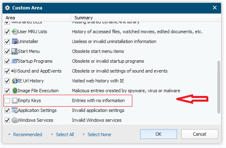Viewport: 226px width, 148px height.
Task: Select the 'User MRU Lists' row label
Action: [32, 32]
